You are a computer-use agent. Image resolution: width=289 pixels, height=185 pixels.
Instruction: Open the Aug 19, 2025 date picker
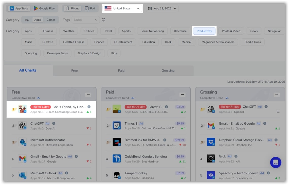tap(162, 8)
